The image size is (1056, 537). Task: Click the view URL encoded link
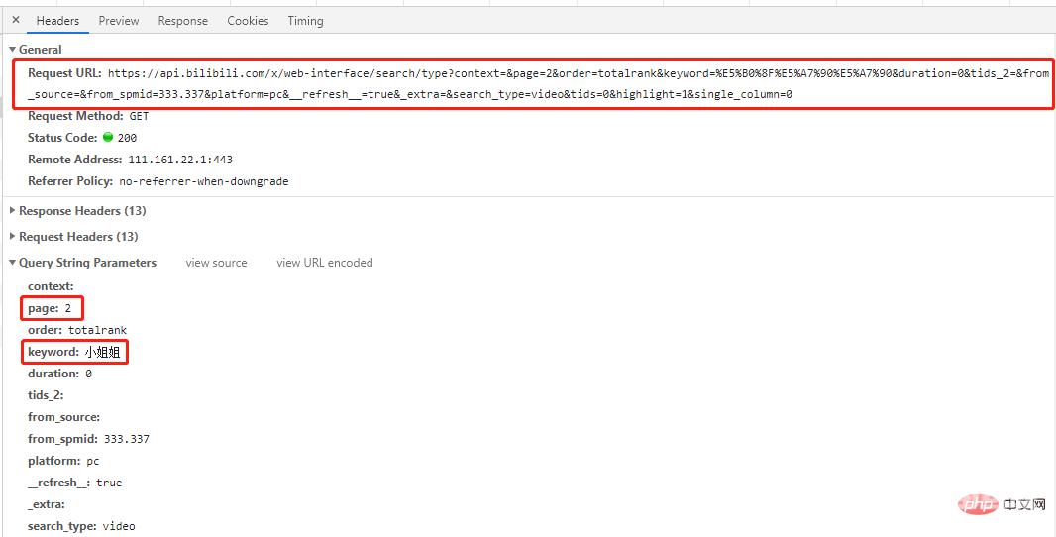325,263
